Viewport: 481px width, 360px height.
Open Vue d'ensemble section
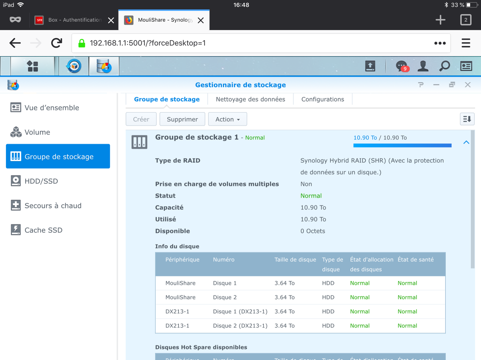58,108
